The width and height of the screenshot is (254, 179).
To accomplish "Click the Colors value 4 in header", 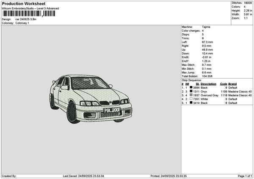I will pyautogui.click(x=245, y=7).
